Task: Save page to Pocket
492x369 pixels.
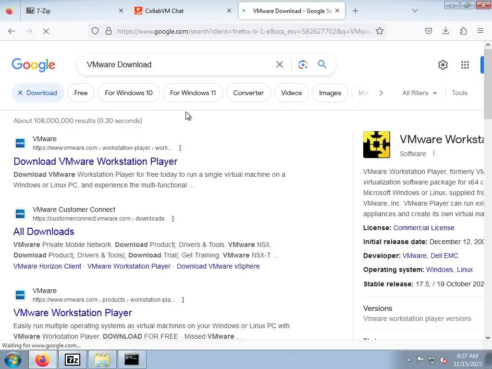Action: coord(429,31)
